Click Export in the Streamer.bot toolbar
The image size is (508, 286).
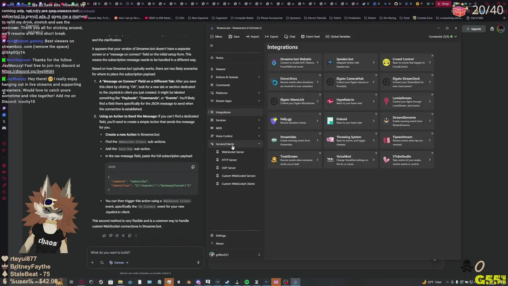click(271, 37)
